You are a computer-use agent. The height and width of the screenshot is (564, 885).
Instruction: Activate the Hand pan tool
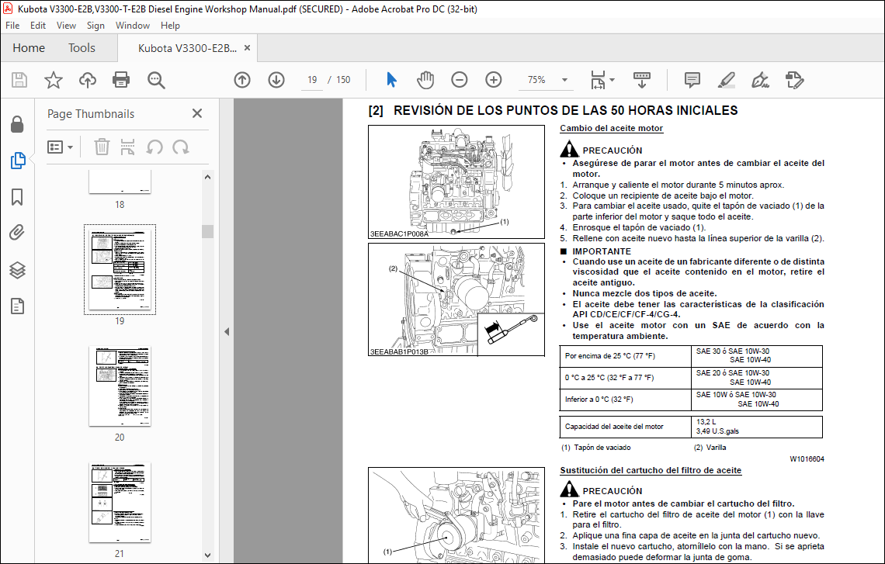[x=425, y=80]
